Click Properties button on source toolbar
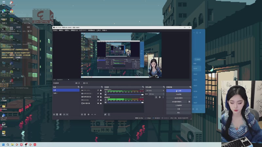This screenshot has width=262, height=147. [x=78, y=83]
